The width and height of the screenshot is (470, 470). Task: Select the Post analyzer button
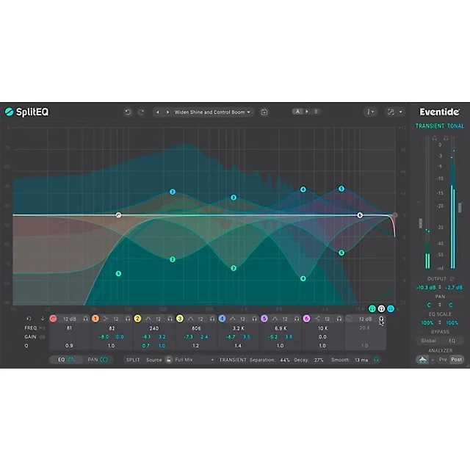click(x=456, y=360)
